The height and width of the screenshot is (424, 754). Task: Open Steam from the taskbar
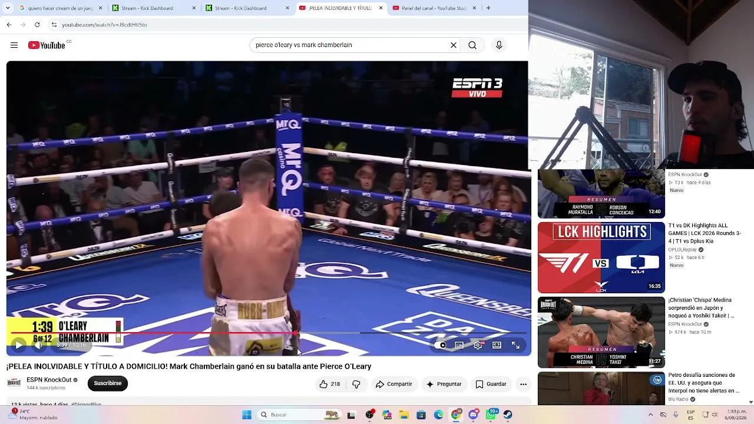(508, 415)
